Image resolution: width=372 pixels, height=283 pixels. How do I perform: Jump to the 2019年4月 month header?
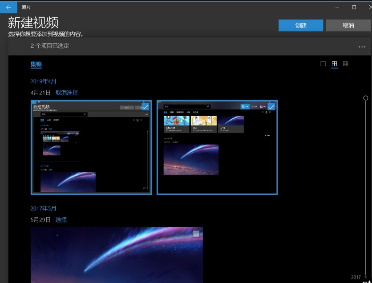point(43,81)
